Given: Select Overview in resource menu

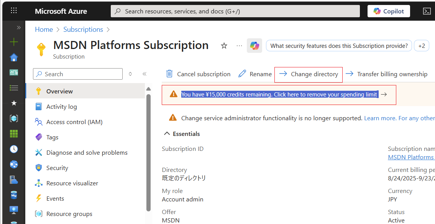Looking at the screenshot, I should (x=85, y=91).
